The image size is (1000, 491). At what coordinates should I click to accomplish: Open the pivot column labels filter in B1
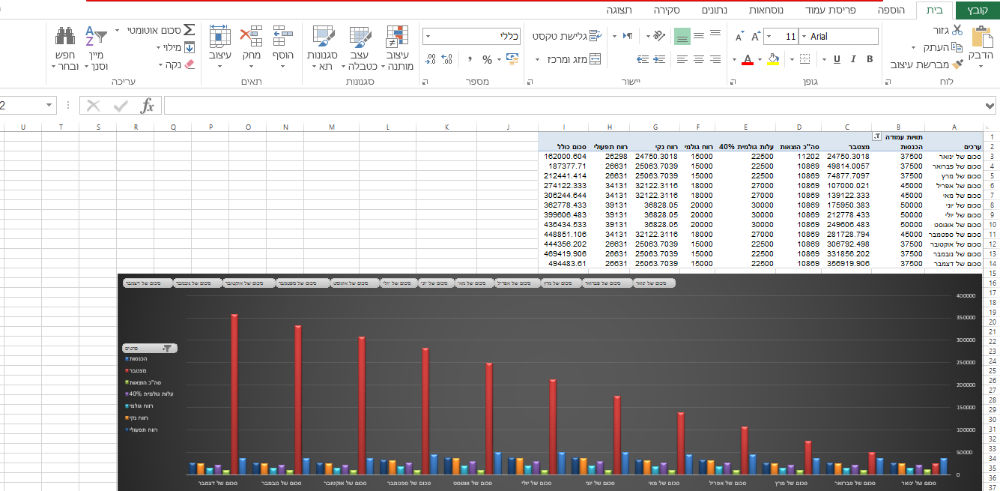pos(877,136)
